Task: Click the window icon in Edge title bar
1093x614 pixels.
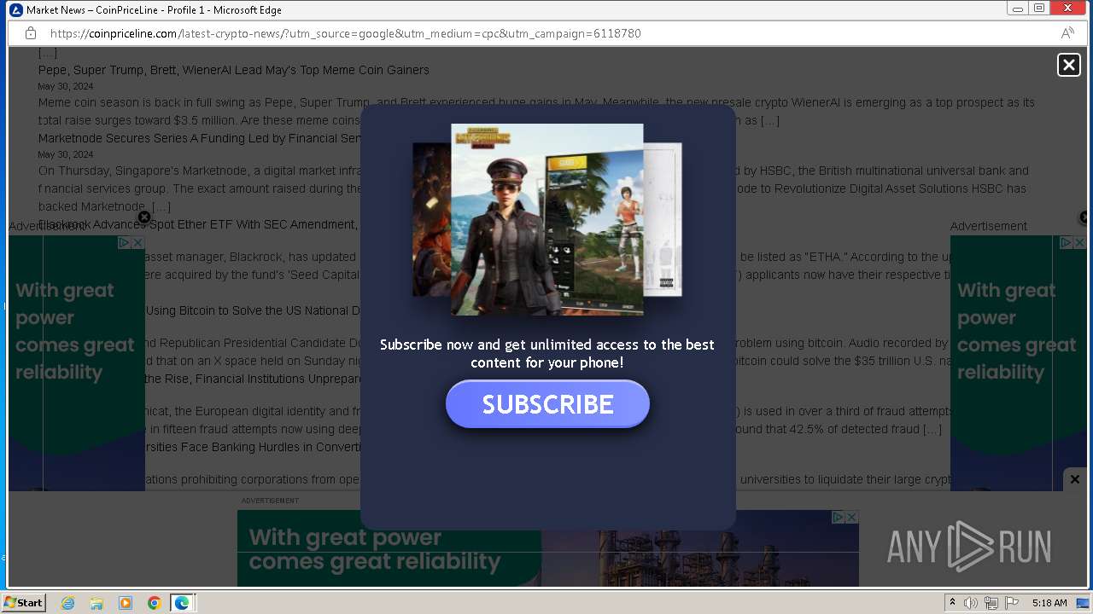Action: [x=15, y=9]
